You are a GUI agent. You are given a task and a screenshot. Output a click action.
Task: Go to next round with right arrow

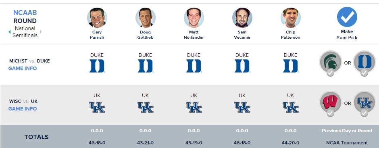click(x=41, y=32)
